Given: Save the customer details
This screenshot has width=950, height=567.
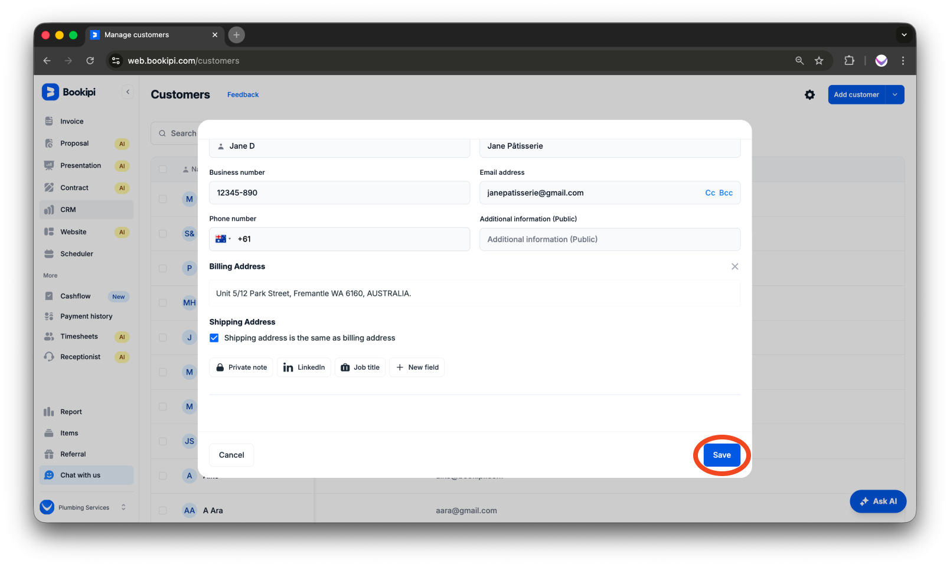Looking at the screenshot, I should 722,455.
